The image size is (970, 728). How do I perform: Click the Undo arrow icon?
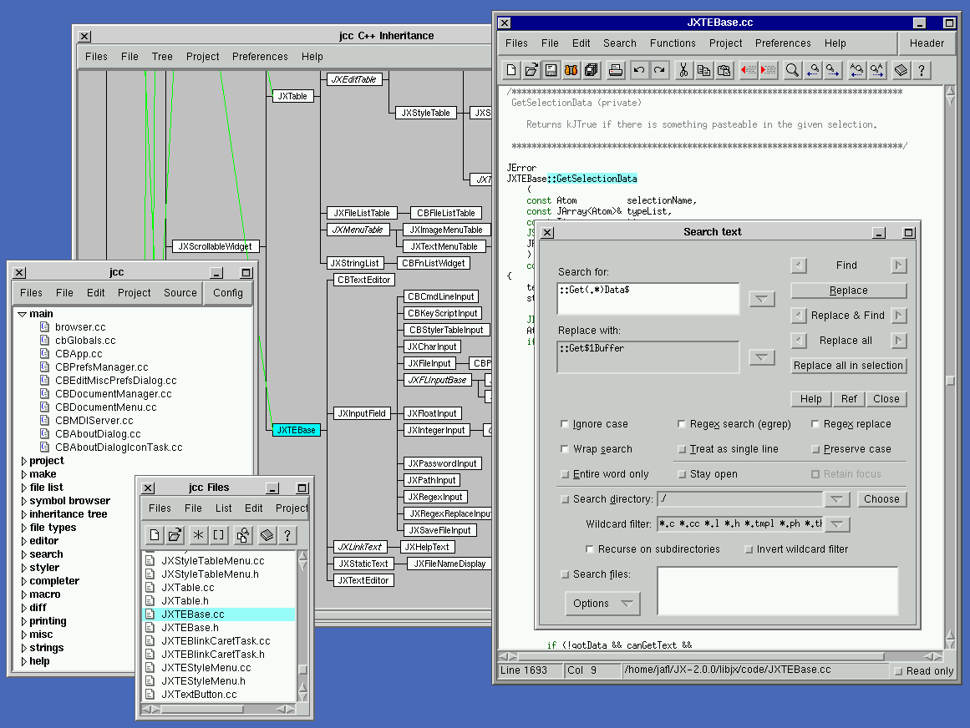(x=639, y=70)
